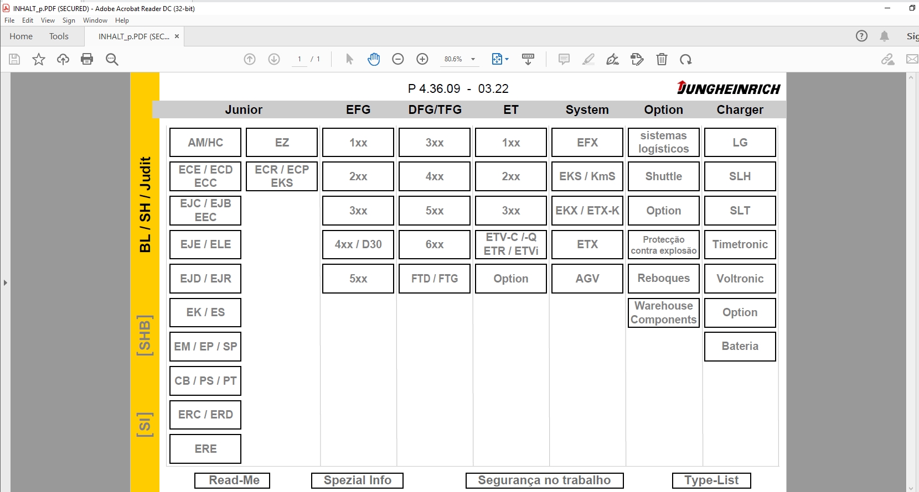Click the AM/HC box
Image resolution: width=919 pixels, height=492 pixels.
tap(205, 143)
